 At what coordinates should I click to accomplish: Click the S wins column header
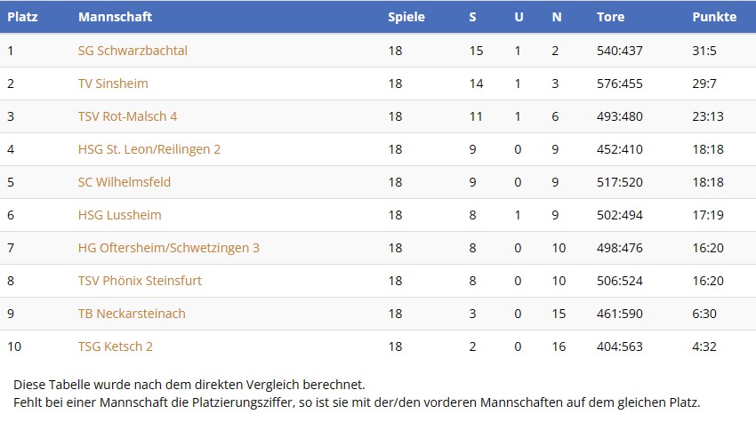coord(473,17)
